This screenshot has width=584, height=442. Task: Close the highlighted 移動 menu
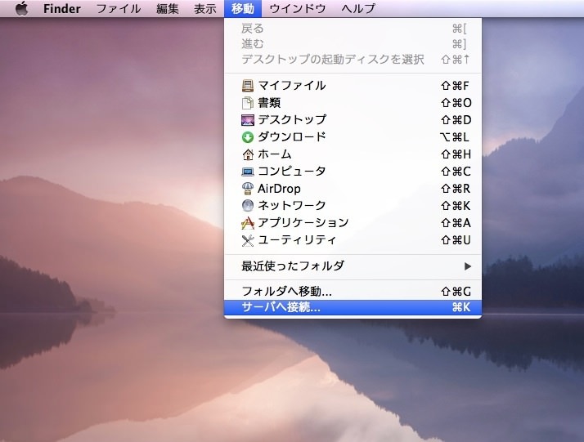pos(243,8)
